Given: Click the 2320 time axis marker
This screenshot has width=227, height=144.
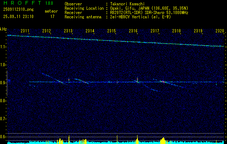Looking at the screenshot, I should [220, 31].
